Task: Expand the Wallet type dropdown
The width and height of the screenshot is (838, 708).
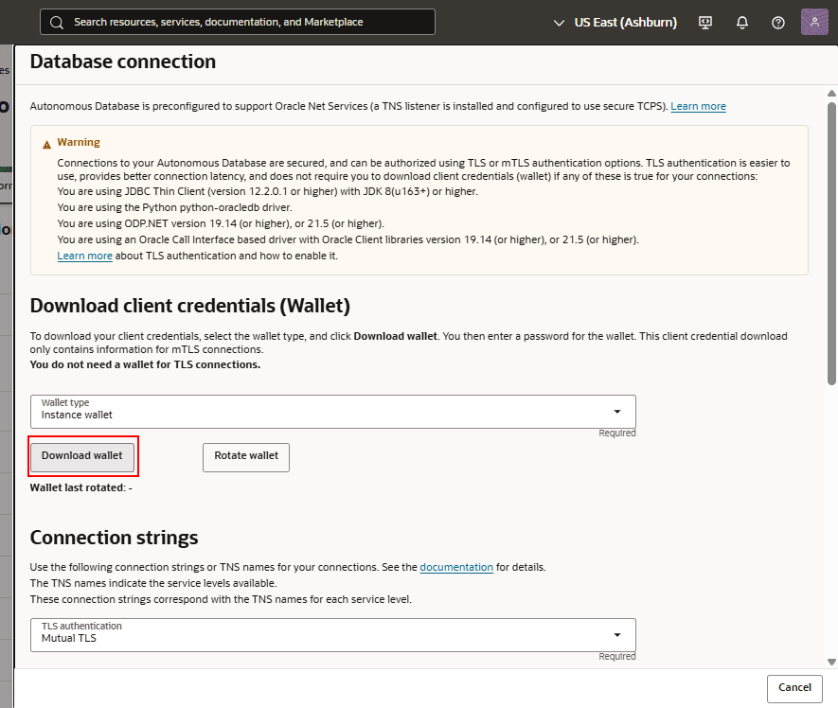Action: (x=616, y=412)
